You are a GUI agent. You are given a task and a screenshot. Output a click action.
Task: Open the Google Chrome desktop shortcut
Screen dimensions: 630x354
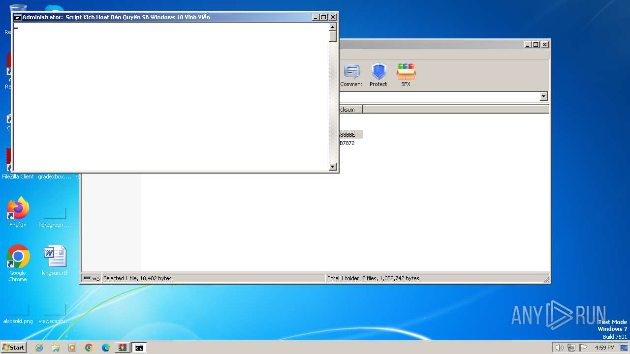18,263
